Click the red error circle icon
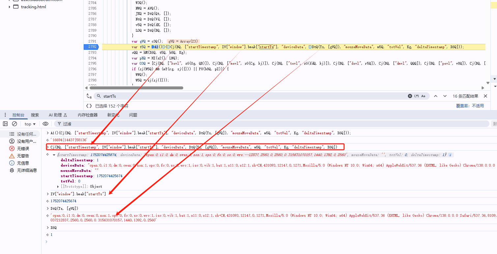 click(12, 149)
